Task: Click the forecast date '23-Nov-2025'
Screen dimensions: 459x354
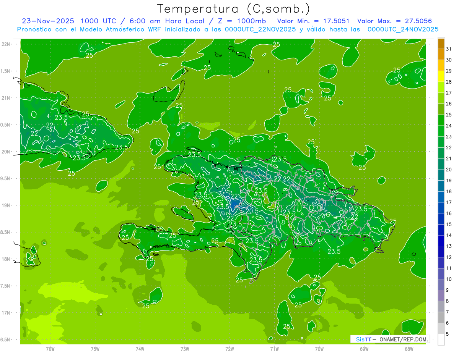Action: (48, 21)
